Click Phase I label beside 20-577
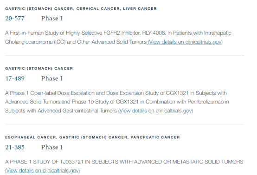257x175 pixels. (52, 18)
